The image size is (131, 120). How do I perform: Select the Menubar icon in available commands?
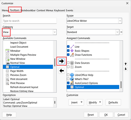click(x=7, y=51)
